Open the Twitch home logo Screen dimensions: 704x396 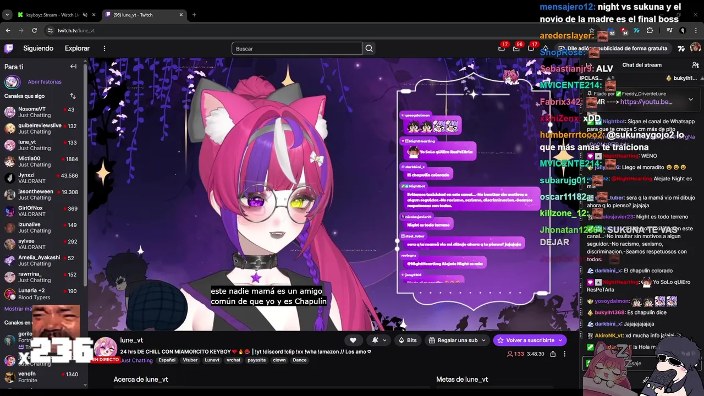tap(9, 48)
